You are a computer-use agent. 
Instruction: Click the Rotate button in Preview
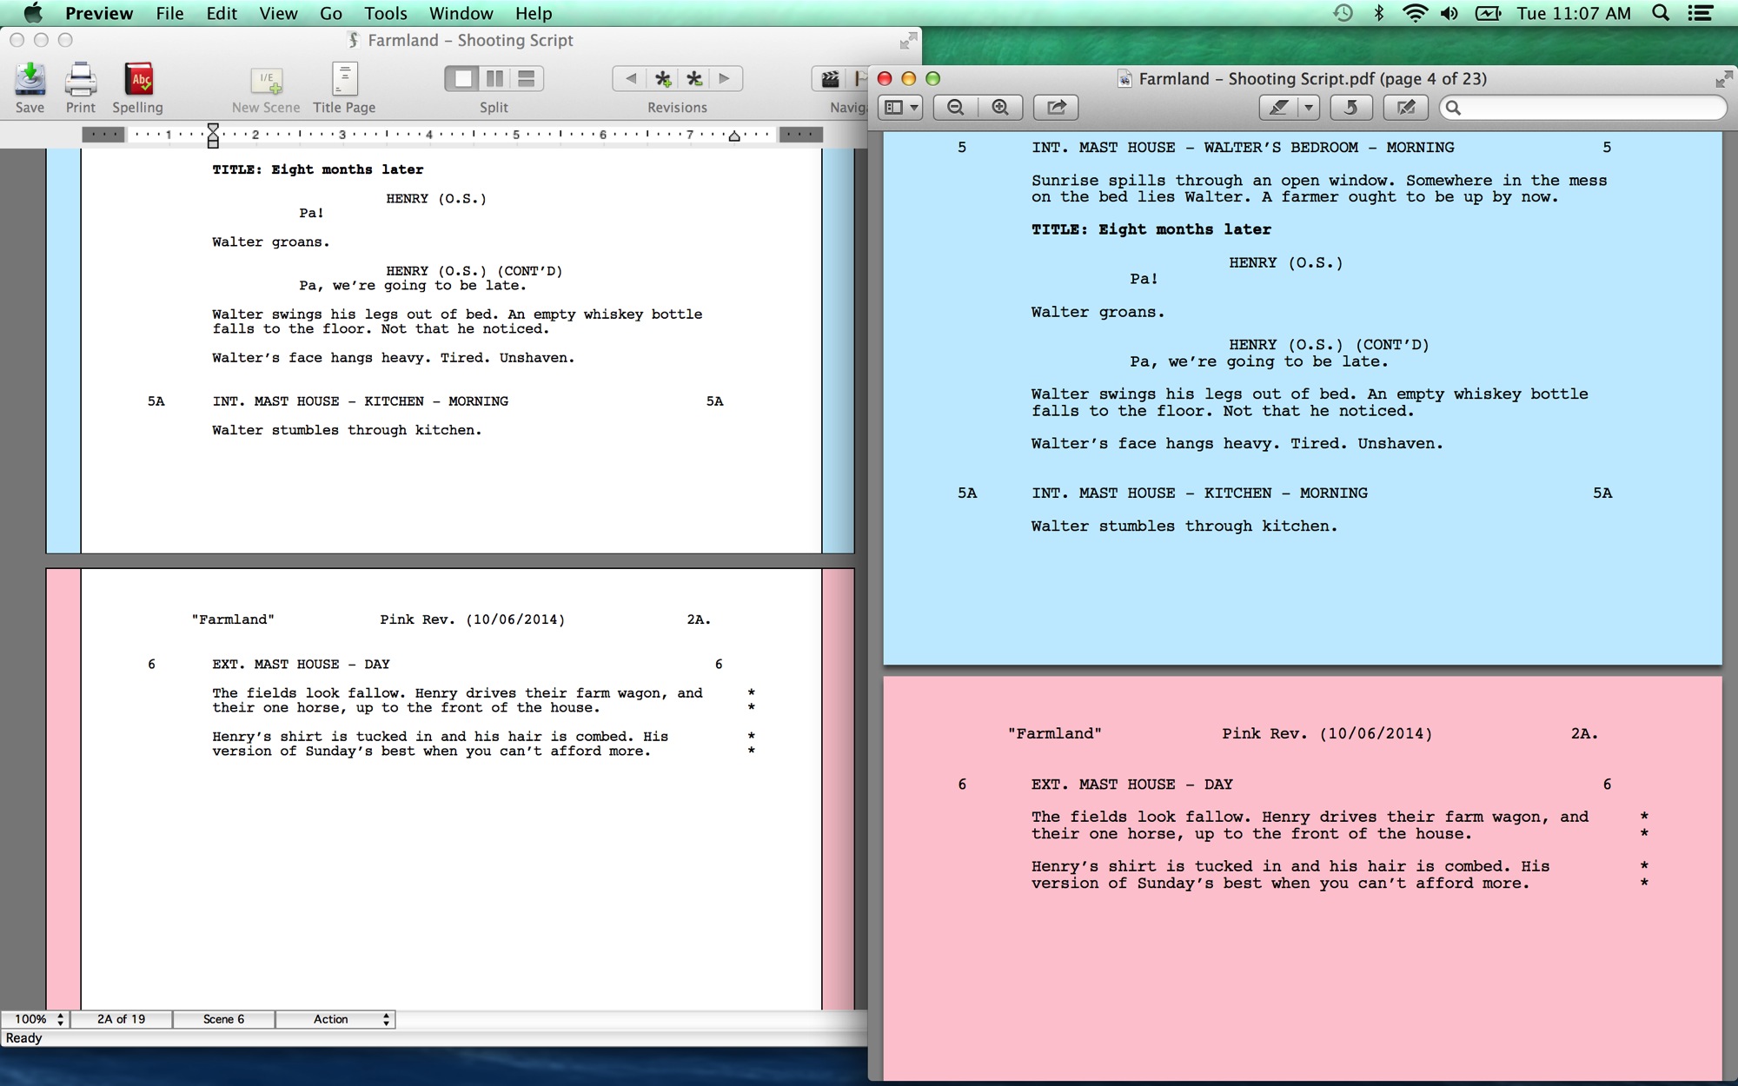1351,108
